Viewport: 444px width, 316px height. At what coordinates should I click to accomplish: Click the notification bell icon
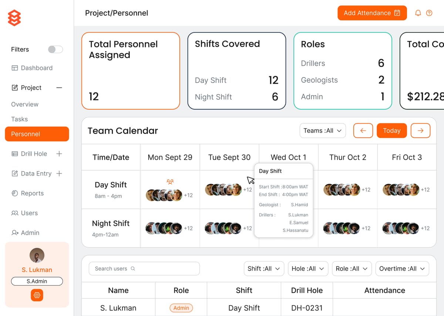418,13
